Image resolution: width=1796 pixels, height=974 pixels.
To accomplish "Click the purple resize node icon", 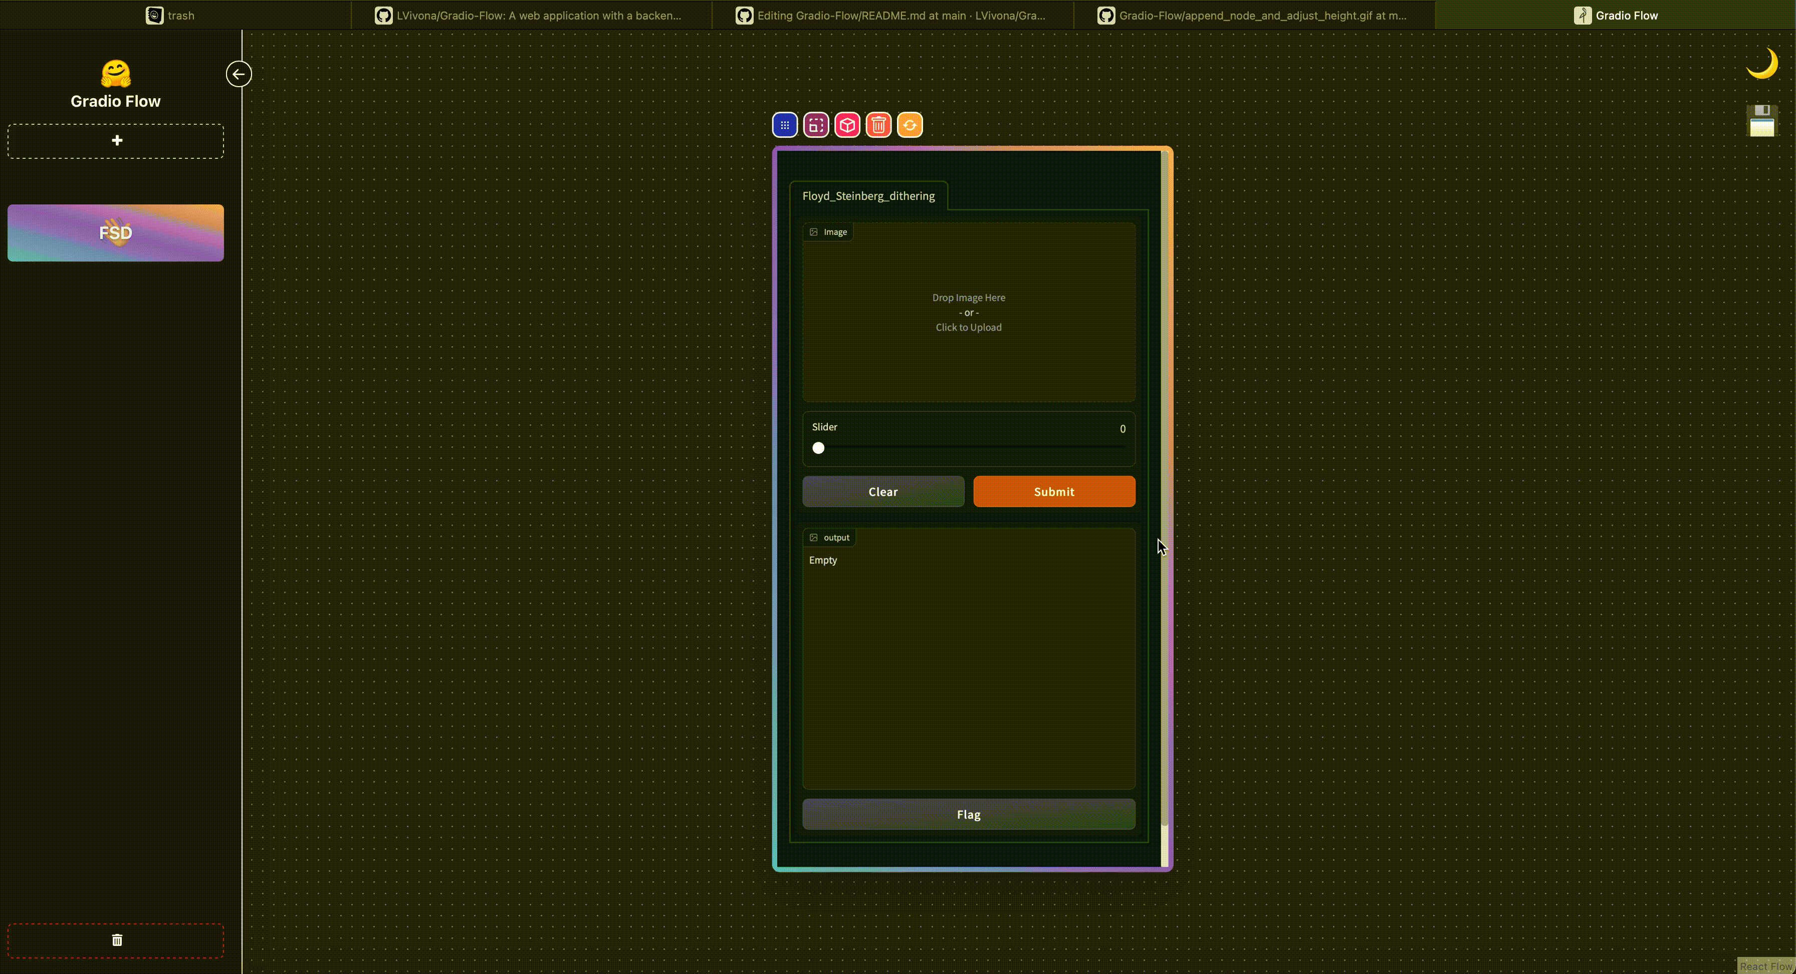I will tap(816, 125).
